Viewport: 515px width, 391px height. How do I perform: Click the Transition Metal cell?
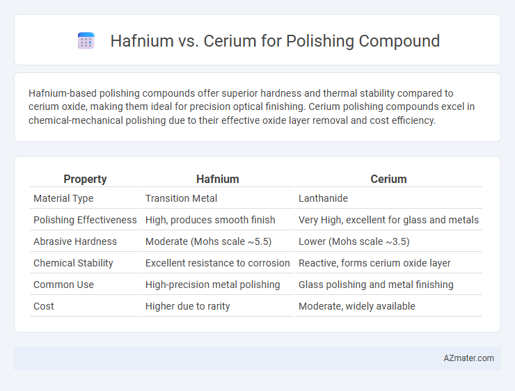pos(182,198)
